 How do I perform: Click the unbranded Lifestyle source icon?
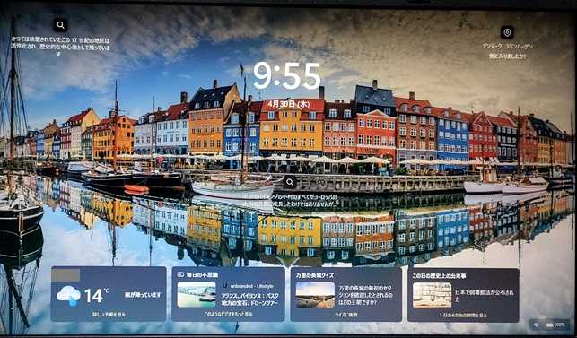pyautogui.click(x=225, y=286)
